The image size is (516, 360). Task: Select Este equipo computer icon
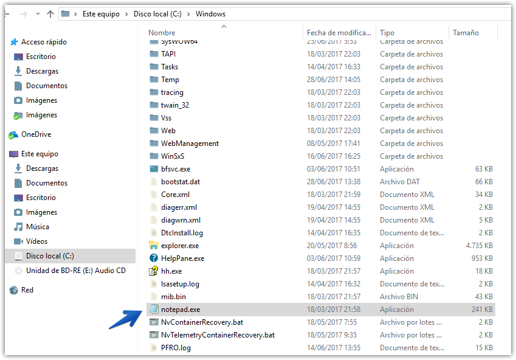(x=14, y=154)
